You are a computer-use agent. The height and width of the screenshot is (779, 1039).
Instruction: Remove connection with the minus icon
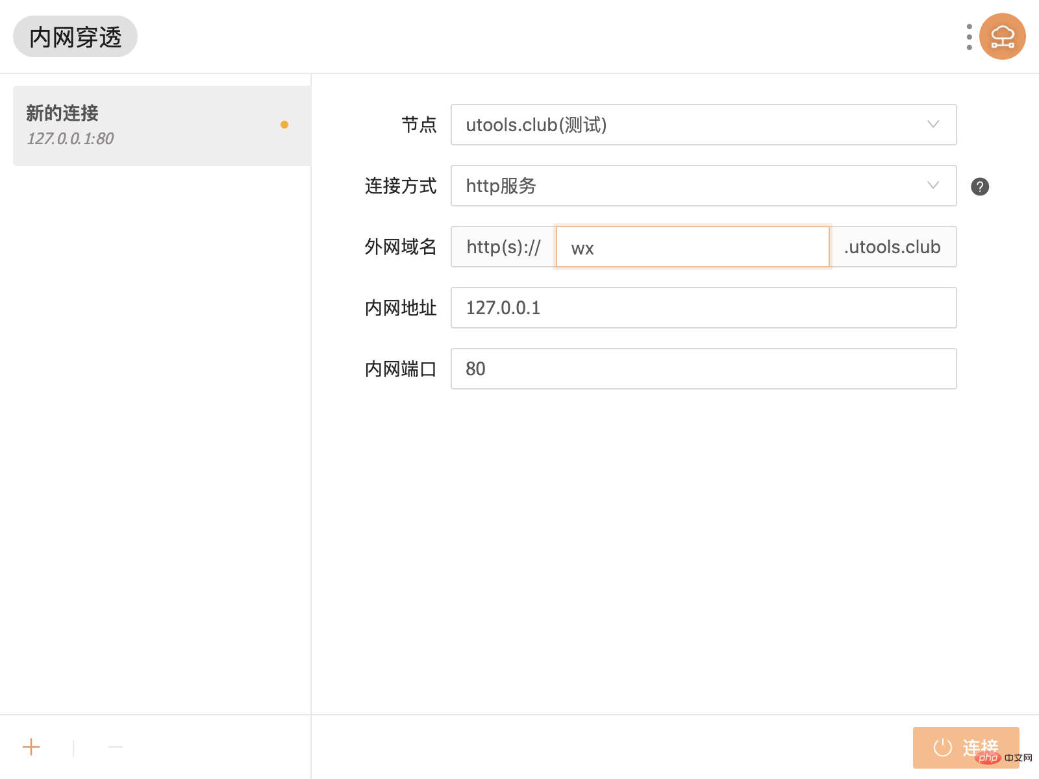116,747
